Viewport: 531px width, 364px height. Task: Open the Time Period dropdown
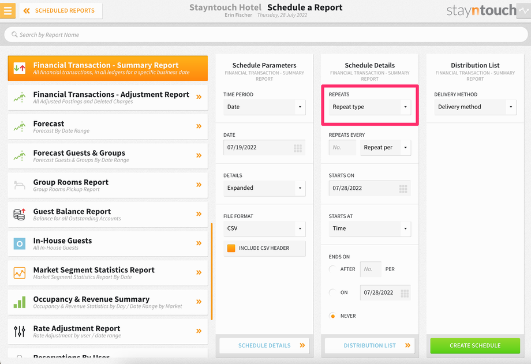pyautogui.click(x=264, y=107)
